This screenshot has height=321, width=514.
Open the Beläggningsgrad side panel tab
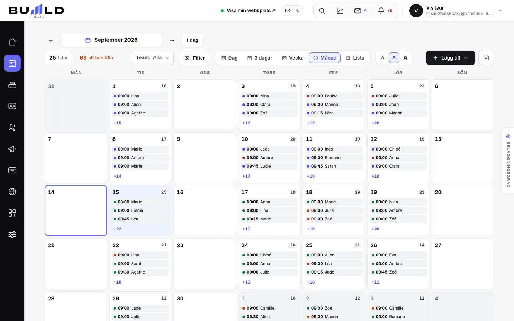(508, 160)
